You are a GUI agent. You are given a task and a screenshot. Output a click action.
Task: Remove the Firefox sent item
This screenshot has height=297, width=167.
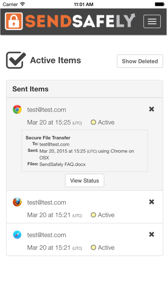(x=152, y=202)
